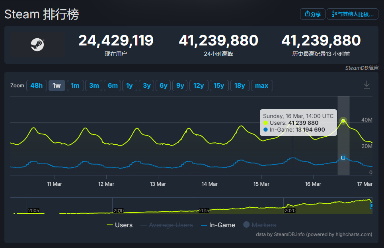Select the 3m zoom range

point(94,86)
